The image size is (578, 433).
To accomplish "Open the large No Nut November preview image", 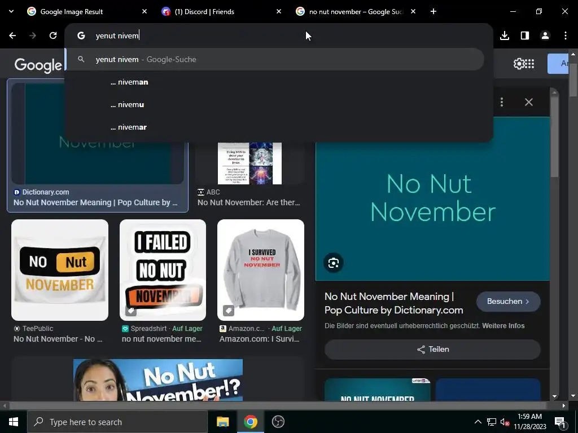I will 432,199.
